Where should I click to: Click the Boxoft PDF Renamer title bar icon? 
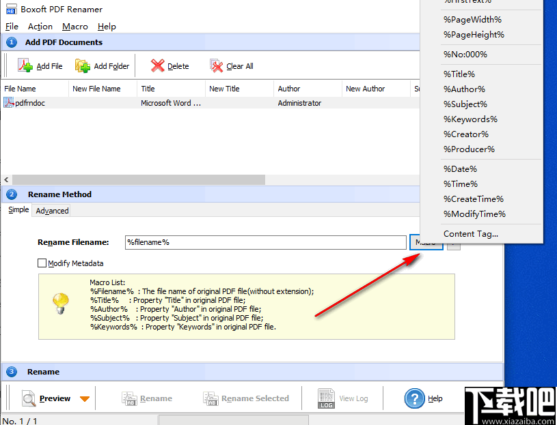[x=11, y=9]
